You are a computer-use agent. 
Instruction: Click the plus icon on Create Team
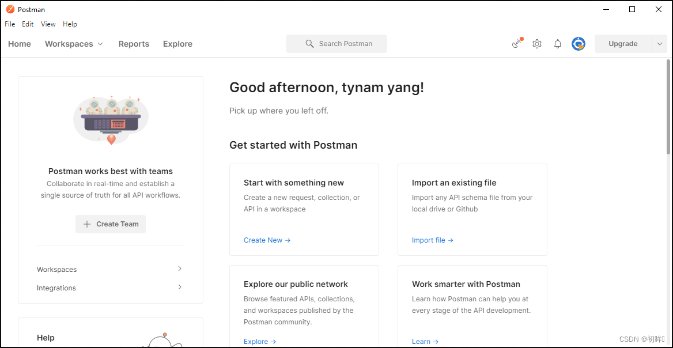click(x=87, y=224)
